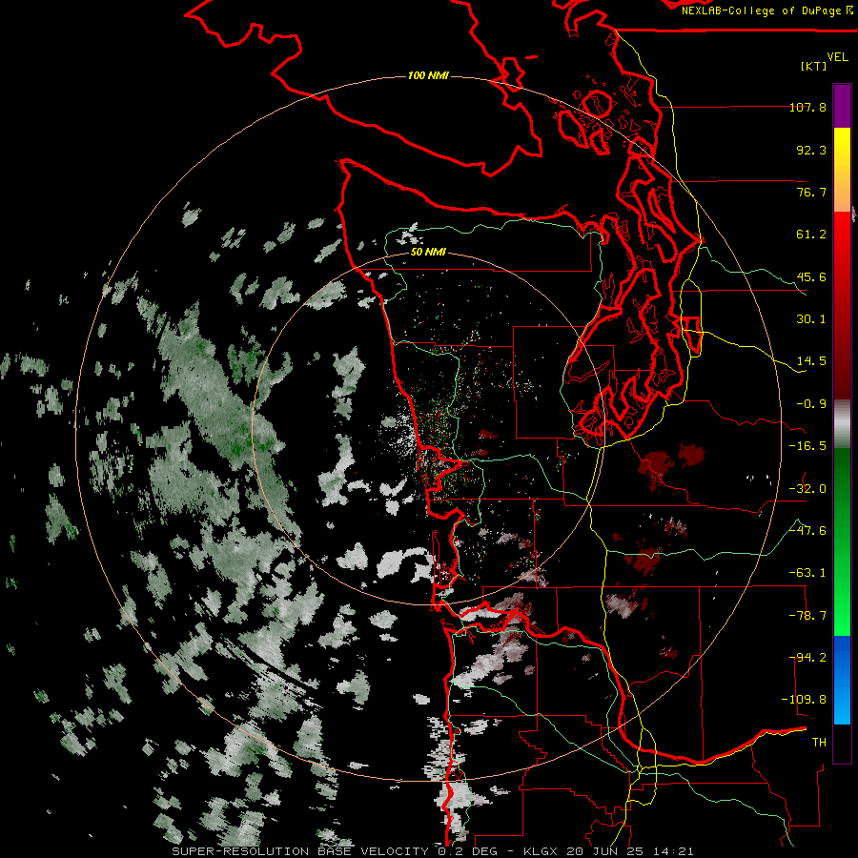This screenshot has height=858, width=858.
Task: Pick the purple band on velocity color bar
Action: (x=842, y=106)
